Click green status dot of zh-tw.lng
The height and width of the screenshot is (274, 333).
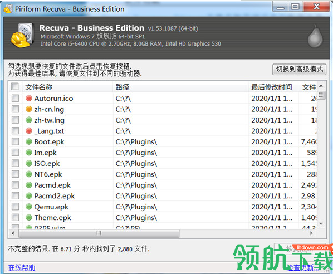tap(29, 120)
